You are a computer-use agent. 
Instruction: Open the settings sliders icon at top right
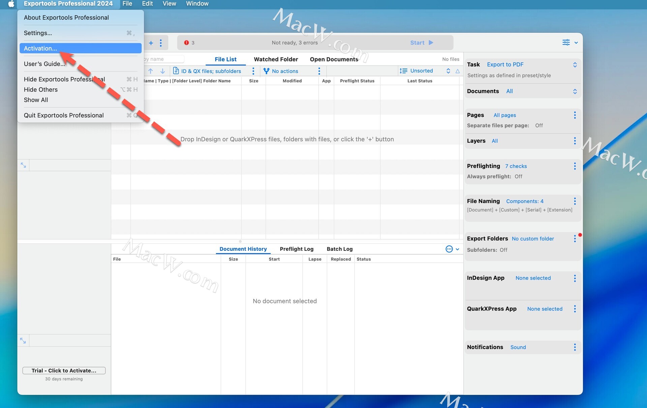[566, 42]
